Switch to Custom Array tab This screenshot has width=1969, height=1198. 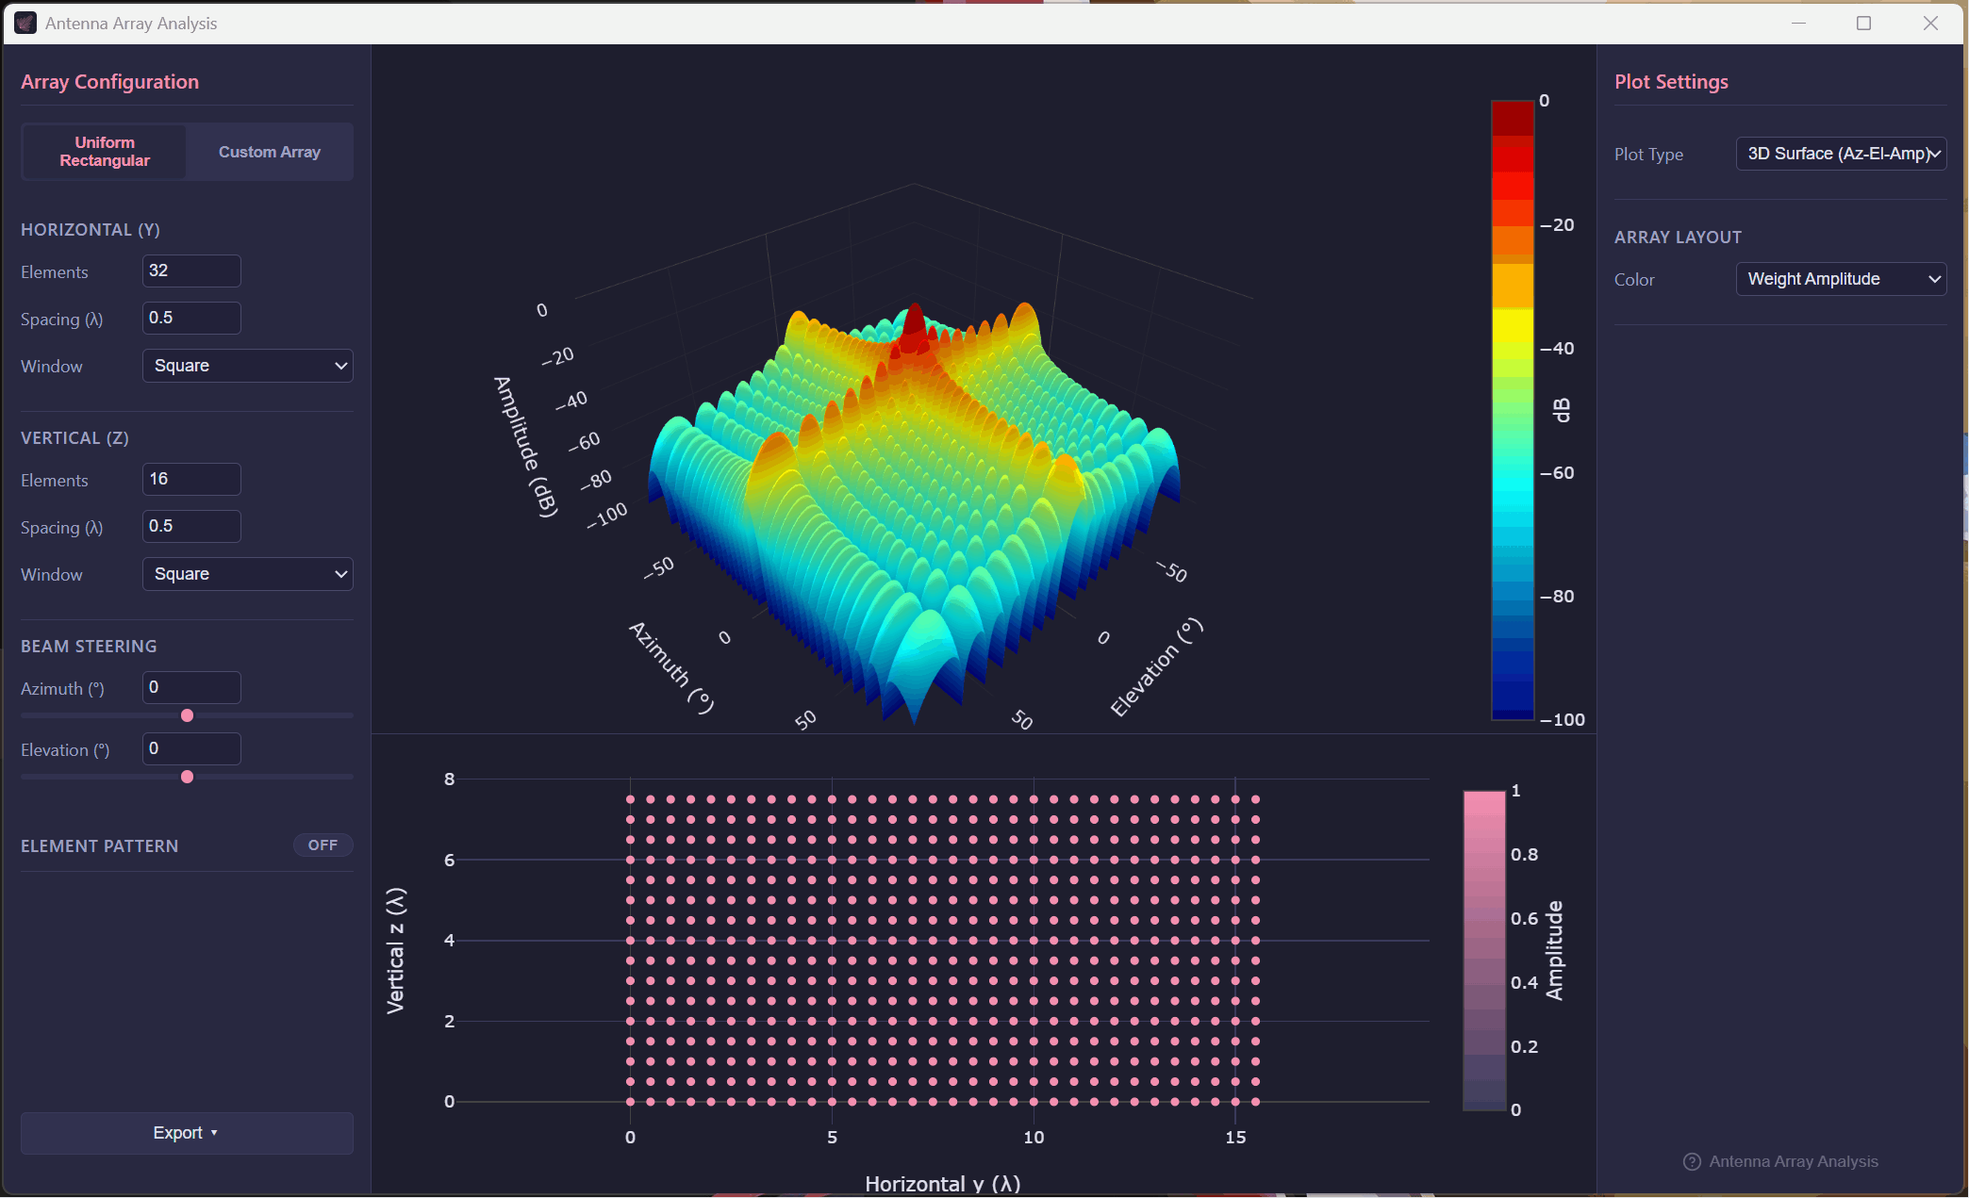[270, 152]
